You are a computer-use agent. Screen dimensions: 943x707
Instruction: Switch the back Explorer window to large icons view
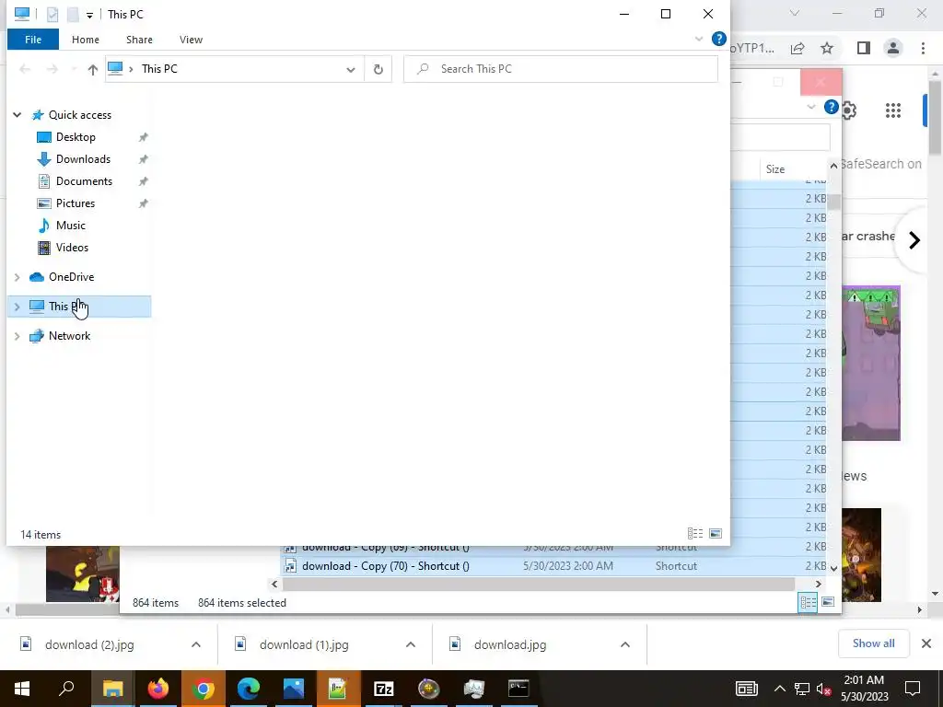[828, 602]
